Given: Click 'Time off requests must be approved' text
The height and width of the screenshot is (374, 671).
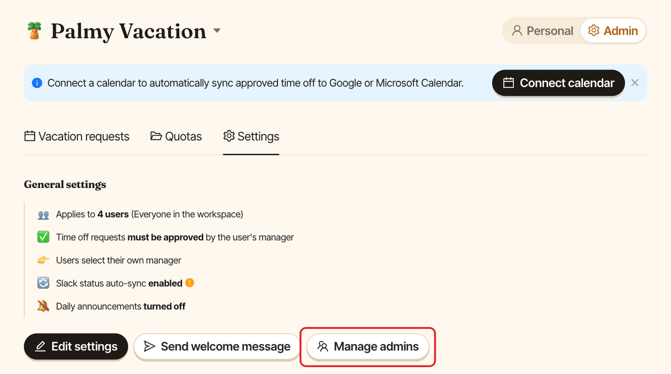Looking at the screenshot, I should [x=130, y=237].
